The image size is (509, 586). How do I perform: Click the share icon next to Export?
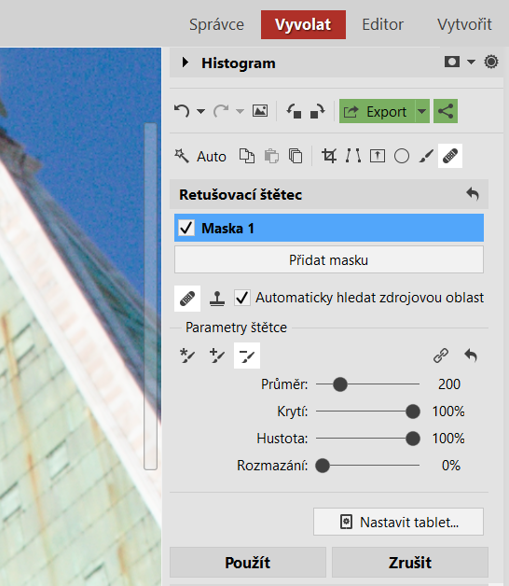pyautogui.click(x=446, y=111)
